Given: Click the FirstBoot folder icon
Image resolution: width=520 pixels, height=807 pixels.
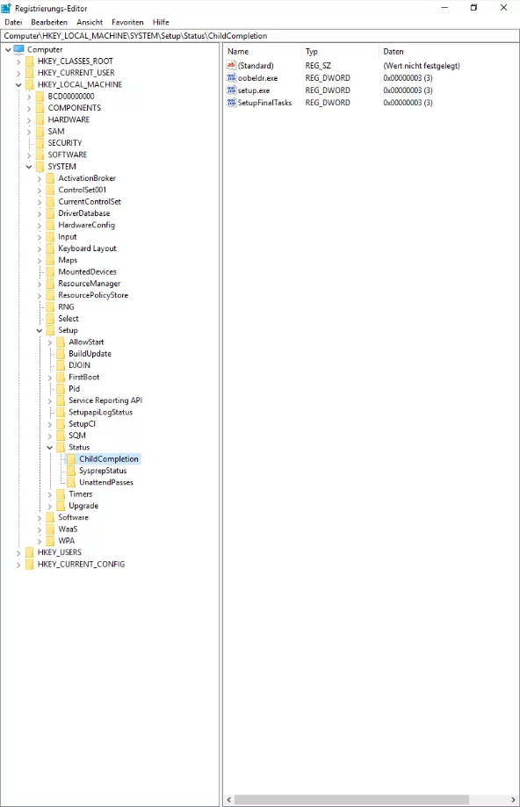Looking at the screenshot, I should (x=61, y=377).
